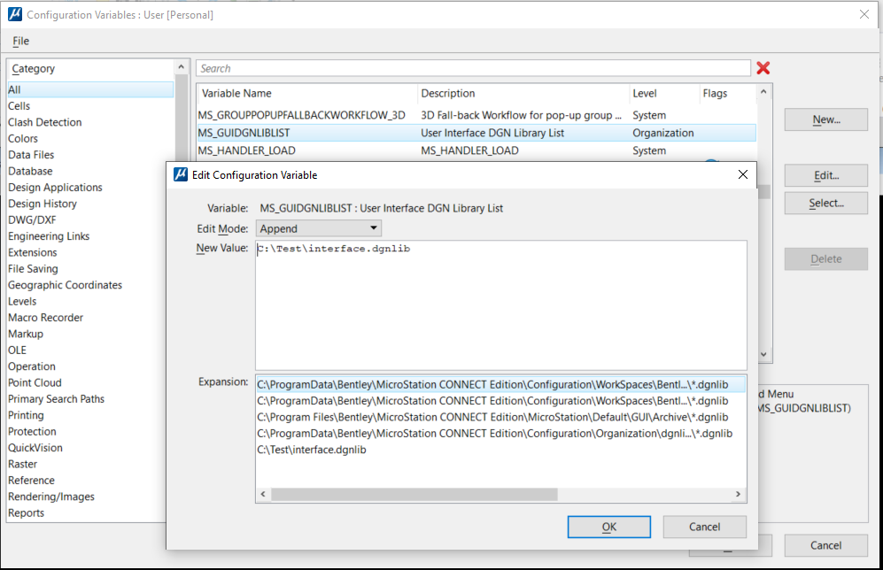Image resolution: width=883 pixels, height=570 pixels.
Task: Select the Levels category
Action: click(87, 302)
